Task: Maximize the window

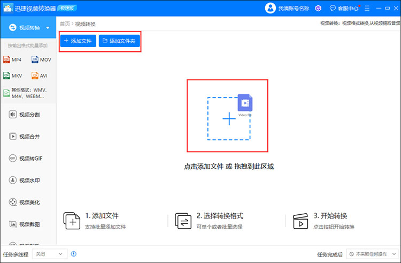Action: (388, 8)
